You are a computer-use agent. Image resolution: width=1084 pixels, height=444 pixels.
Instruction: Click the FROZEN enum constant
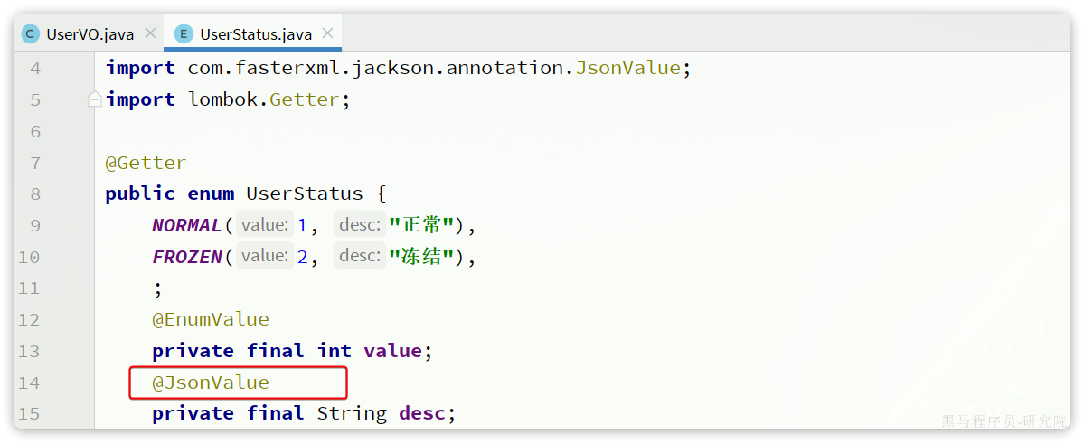[186, 258]
